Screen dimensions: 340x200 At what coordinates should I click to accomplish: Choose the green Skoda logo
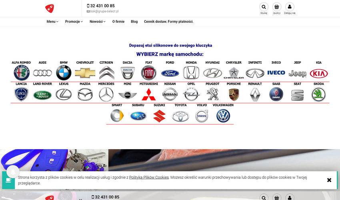tap(319, 94)
